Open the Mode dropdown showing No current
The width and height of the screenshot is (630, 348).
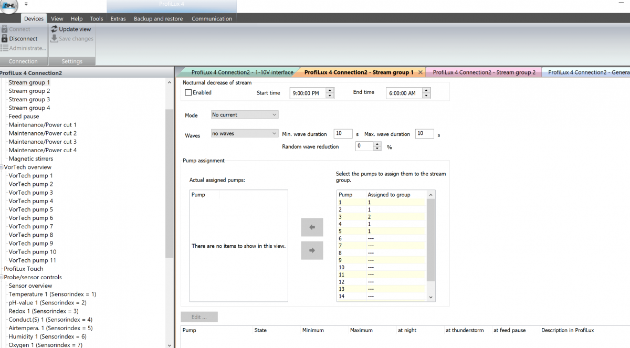point(245,114)
